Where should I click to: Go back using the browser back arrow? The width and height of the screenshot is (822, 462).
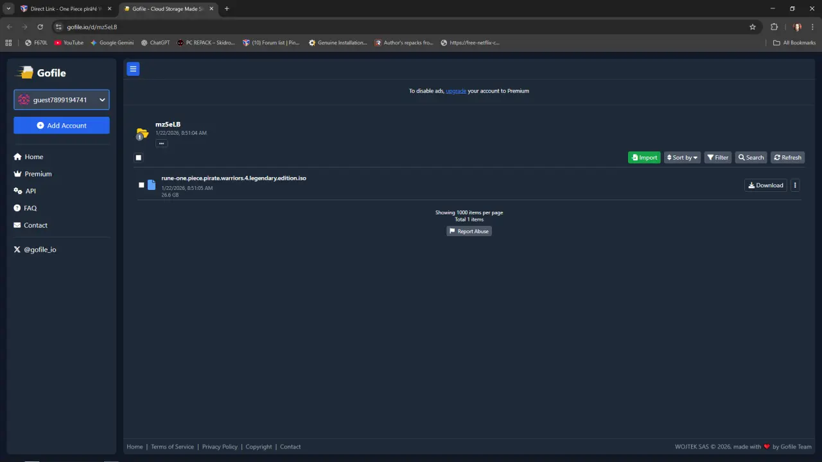point(9,27)
